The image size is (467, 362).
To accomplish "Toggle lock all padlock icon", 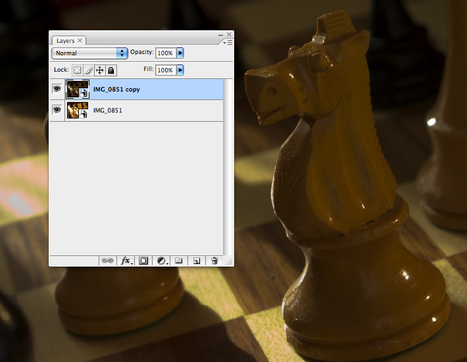I will point(111,70).
